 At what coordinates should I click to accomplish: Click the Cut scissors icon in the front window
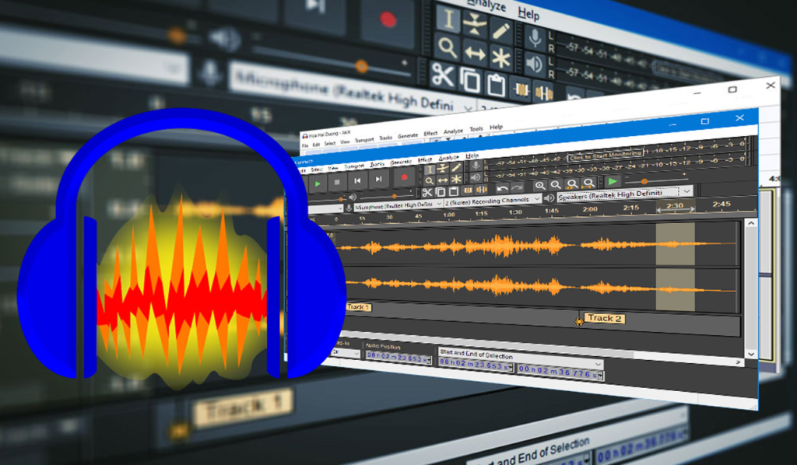point(427,192)
